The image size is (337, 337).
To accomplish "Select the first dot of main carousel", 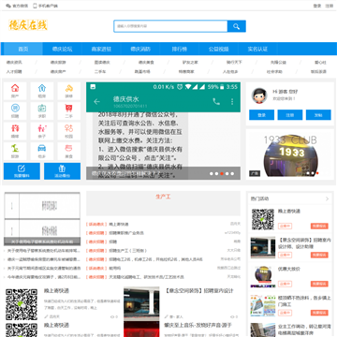I will point(212,173).
